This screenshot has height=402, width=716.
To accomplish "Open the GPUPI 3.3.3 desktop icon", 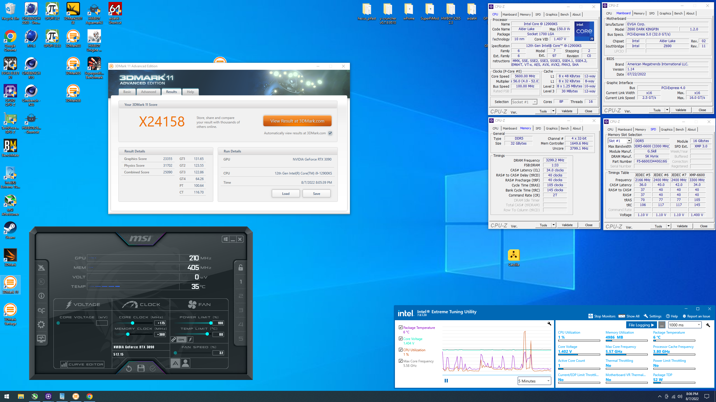I will pyautogui.click(x=52, y=39).
